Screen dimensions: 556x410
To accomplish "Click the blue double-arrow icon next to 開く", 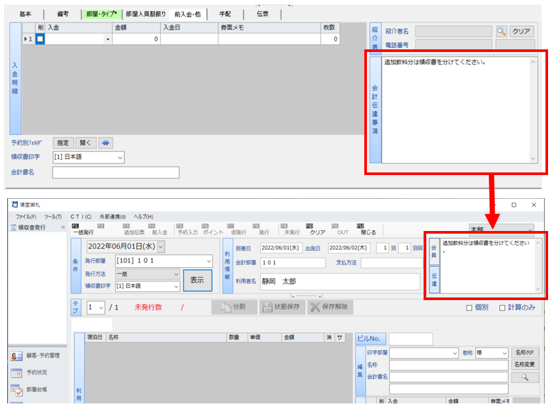I will point(106,143).
